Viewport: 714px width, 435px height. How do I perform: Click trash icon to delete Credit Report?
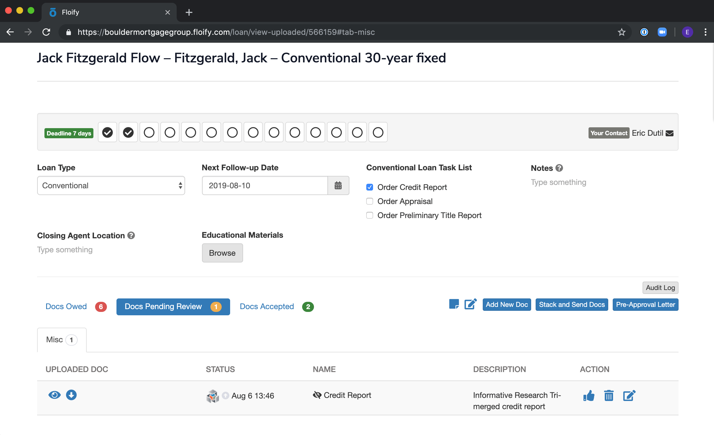click(609, 395)
